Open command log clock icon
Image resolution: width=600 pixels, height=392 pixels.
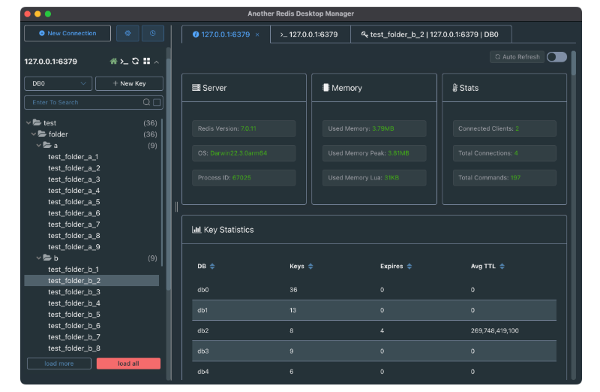153,33
